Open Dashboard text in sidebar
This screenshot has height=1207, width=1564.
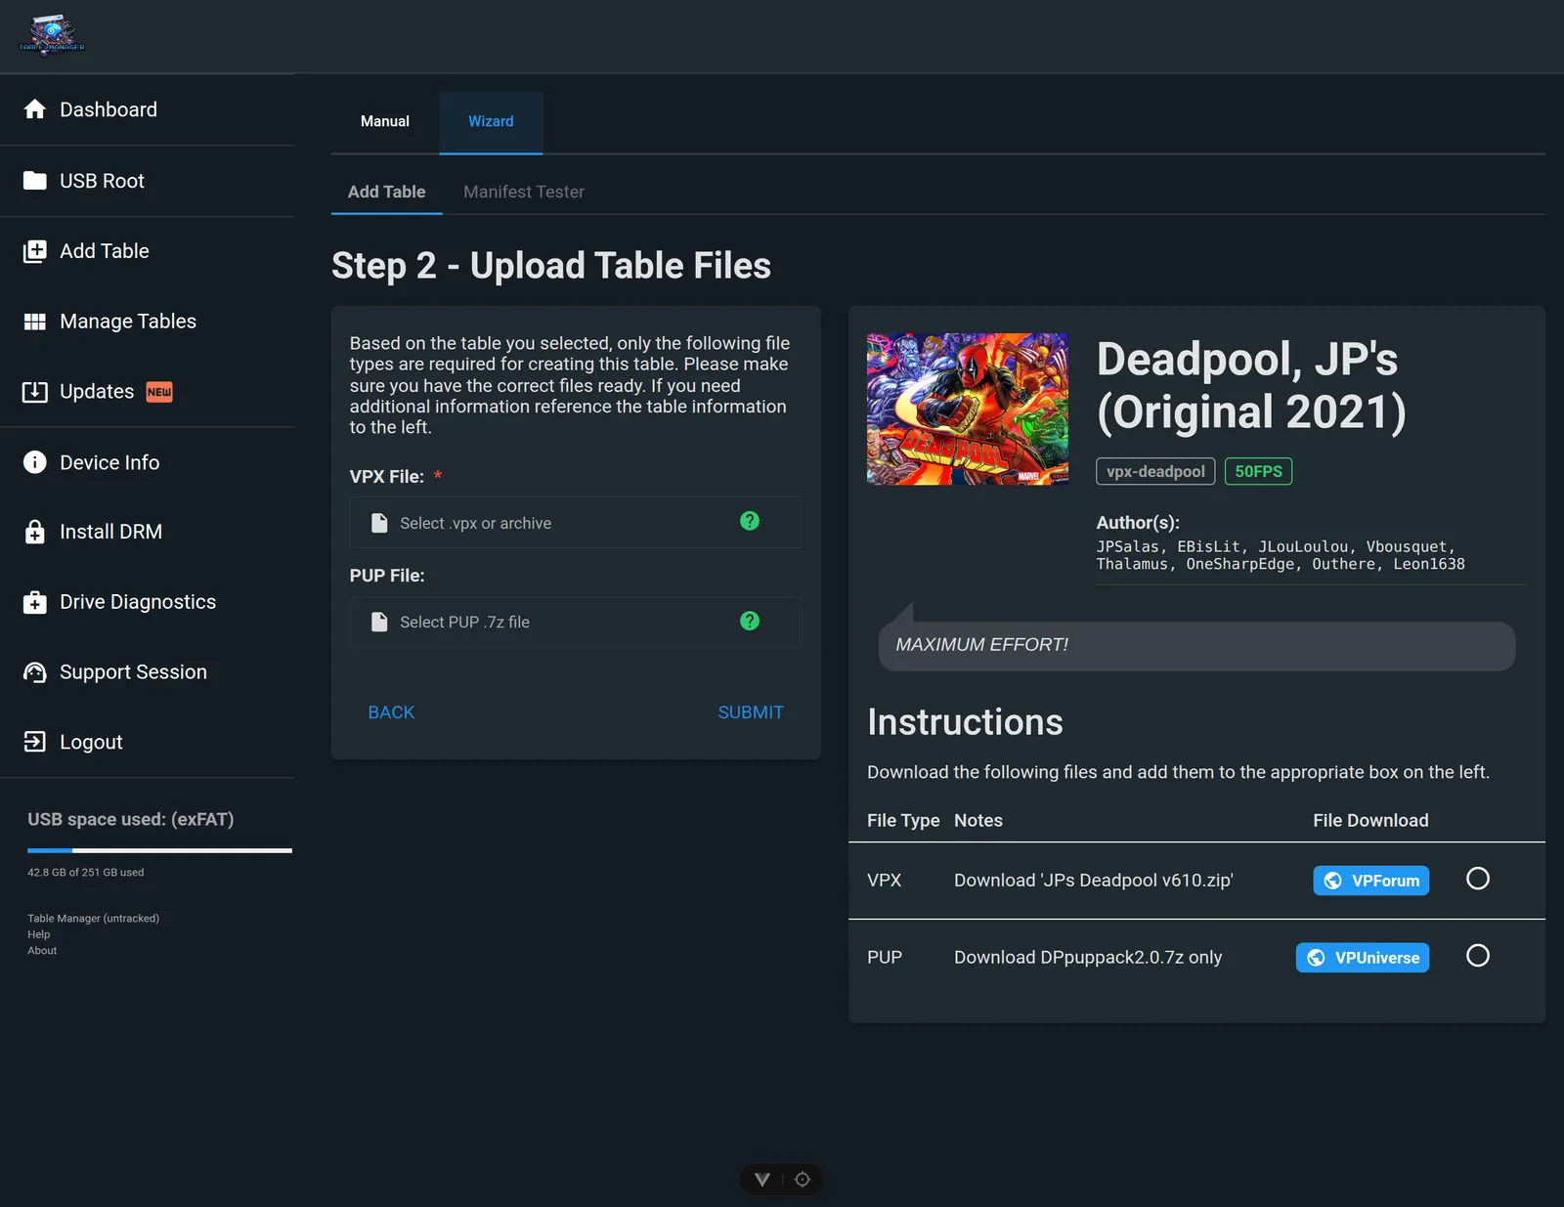point(109,109)
